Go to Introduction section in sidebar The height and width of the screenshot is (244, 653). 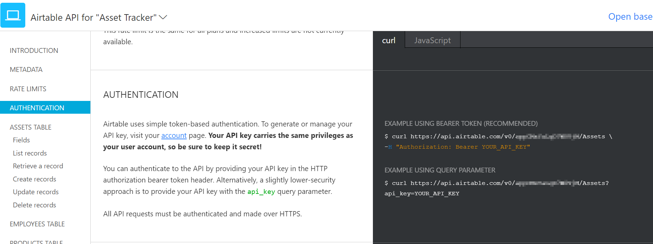click(34, 50)
